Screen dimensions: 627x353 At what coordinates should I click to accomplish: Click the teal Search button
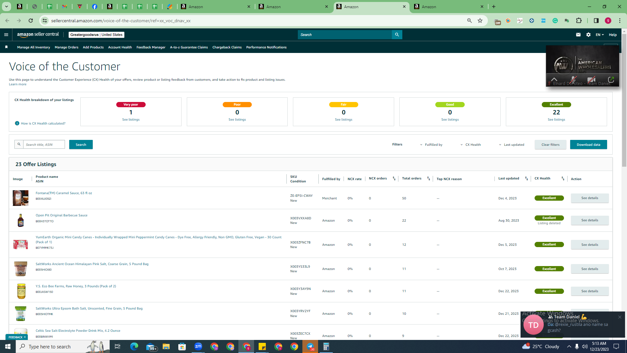tap(81, 144)
